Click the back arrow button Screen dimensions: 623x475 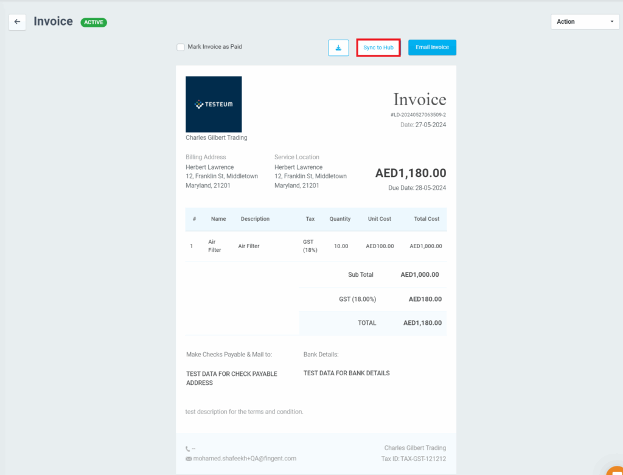pos(17,22)
